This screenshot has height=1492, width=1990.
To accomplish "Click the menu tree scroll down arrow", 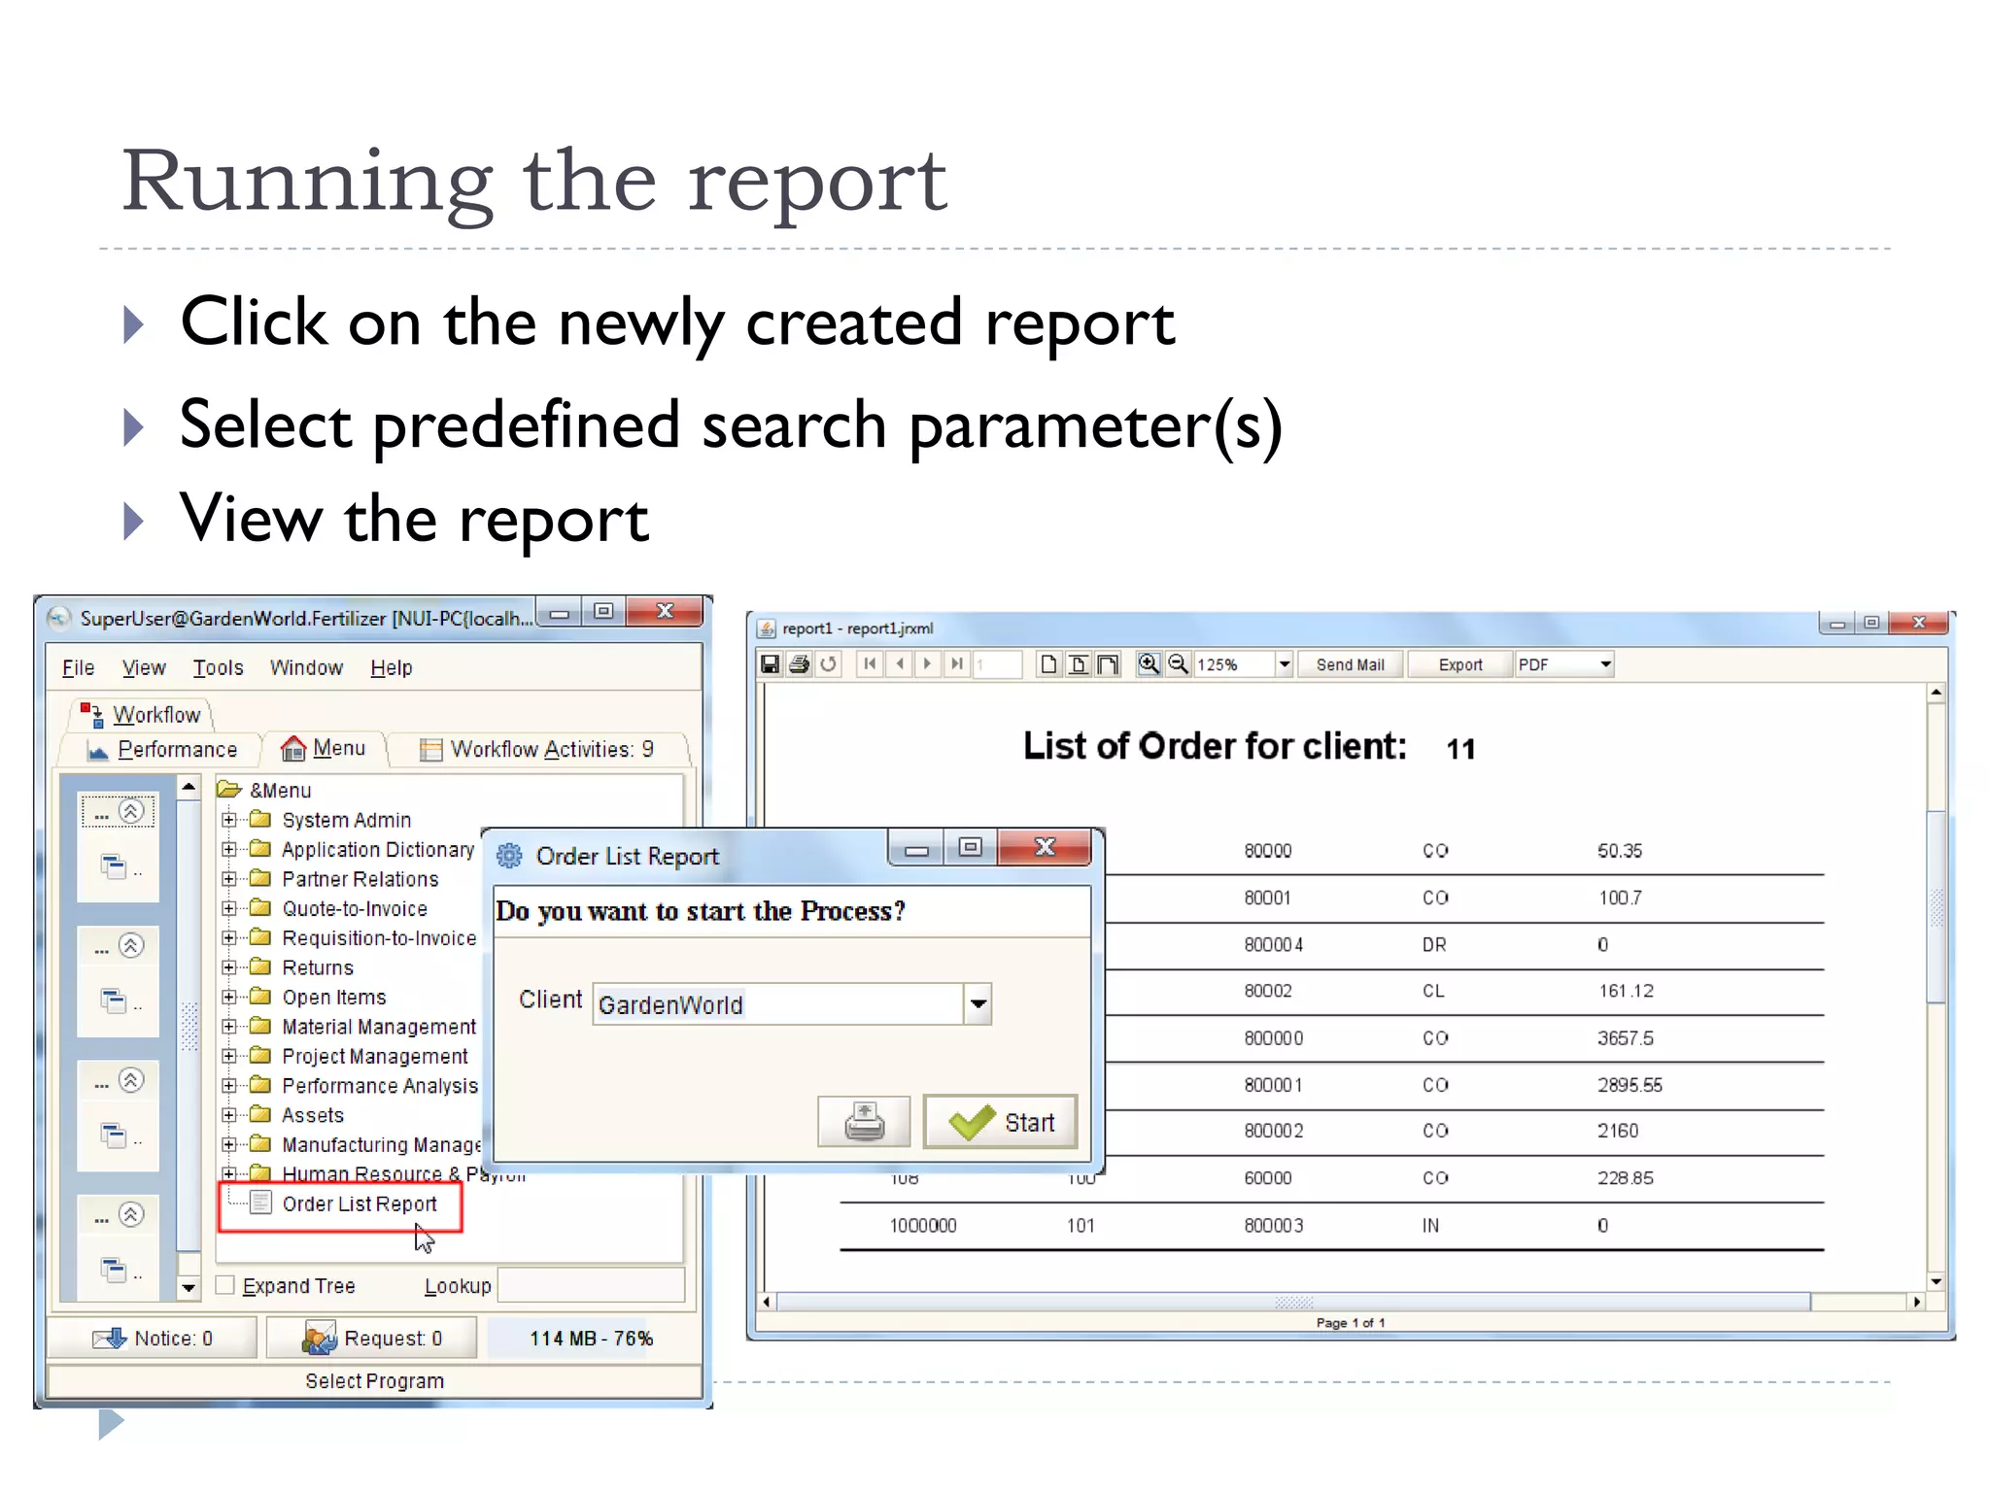I will pos(189,1288).
